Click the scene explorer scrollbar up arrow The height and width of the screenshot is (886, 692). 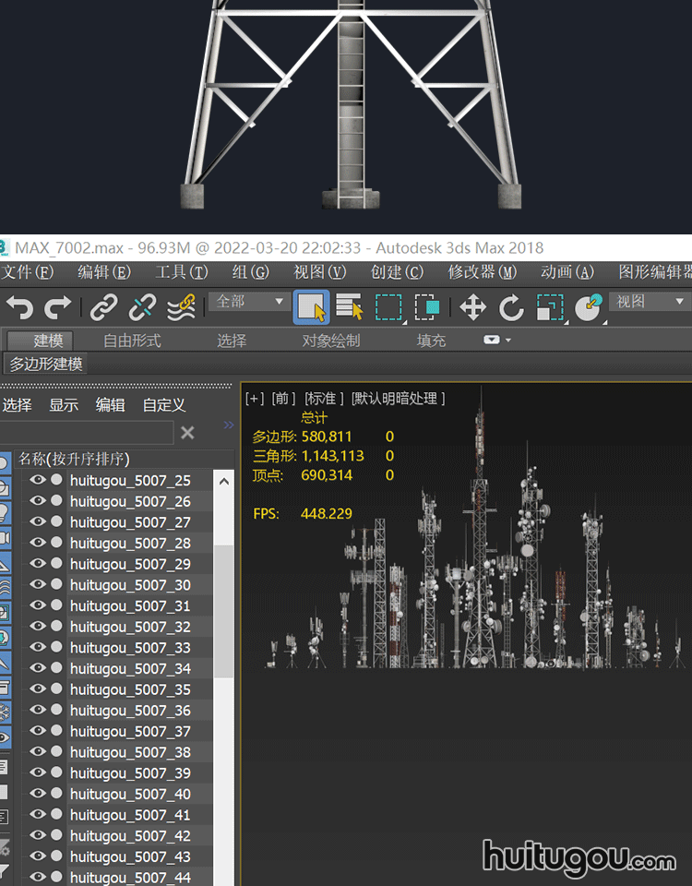pos(223,481)
